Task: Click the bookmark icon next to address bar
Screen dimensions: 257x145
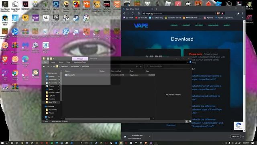Action: coord(139,13)
